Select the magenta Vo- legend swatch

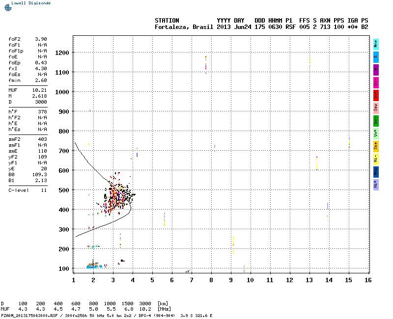point(376,82)
